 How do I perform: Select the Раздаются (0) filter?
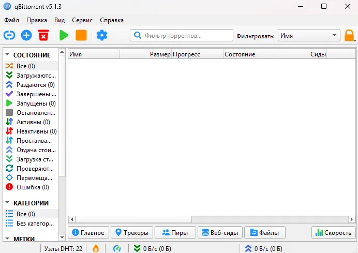pyautogui.click(x=31, y=85)
